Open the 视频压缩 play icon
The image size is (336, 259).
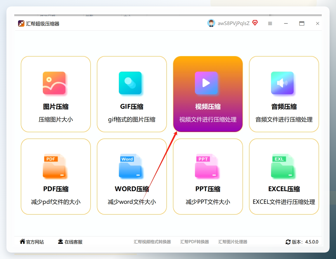(206, 83)
